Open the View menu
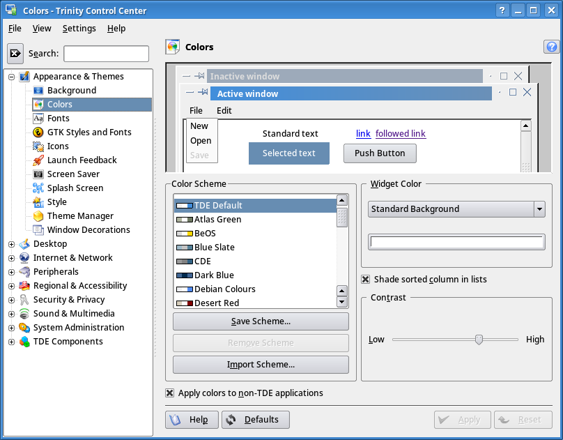563x440 pixels. click(x=42, y=29)
